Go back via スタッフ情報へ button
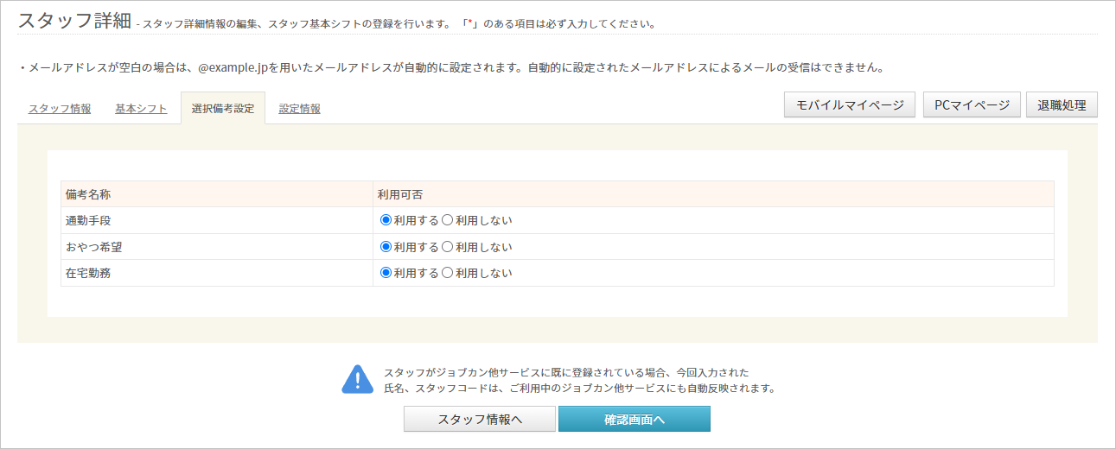This screenshot has height=449, width=1116. coord(480,420)
